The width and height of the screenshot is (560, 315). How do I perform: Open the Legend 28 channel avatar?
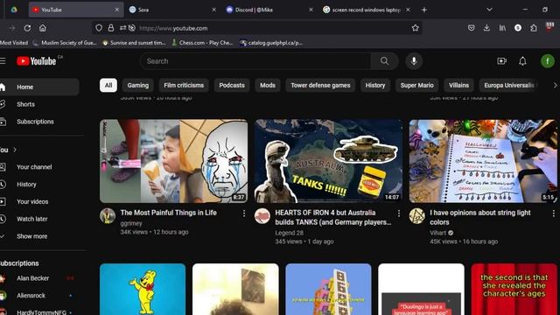262,216
